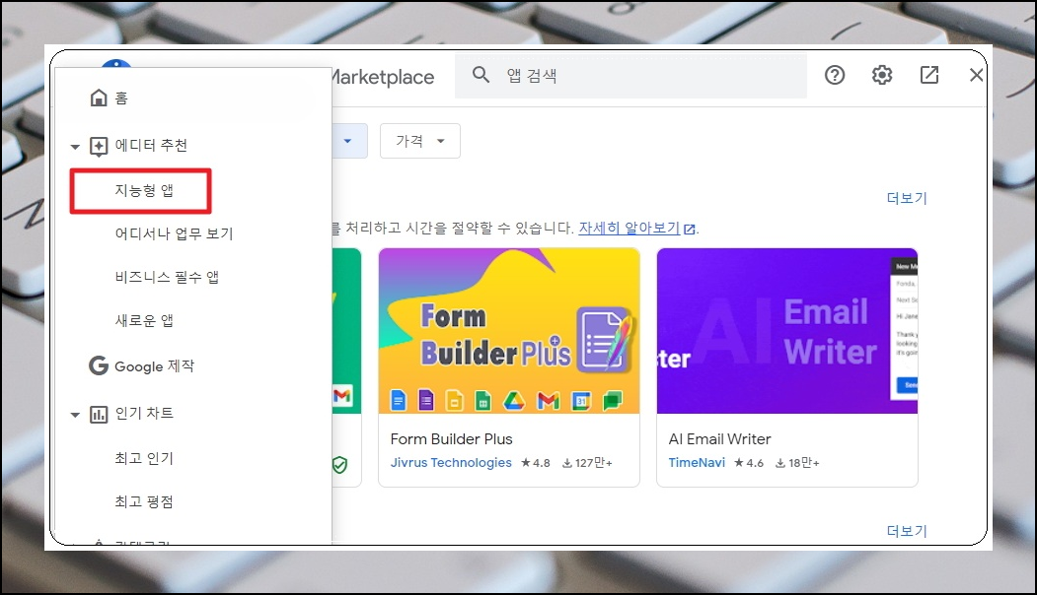1037x595 pixels.
Task: Collapse the 에디터 추천 section arrow
Action: (75, 147)
